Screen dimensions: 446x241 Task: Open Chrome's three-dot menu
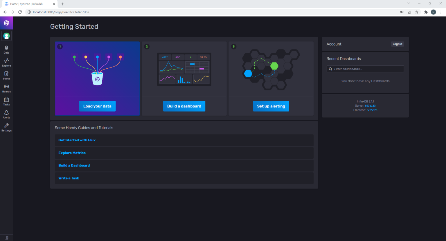point(441,12)
